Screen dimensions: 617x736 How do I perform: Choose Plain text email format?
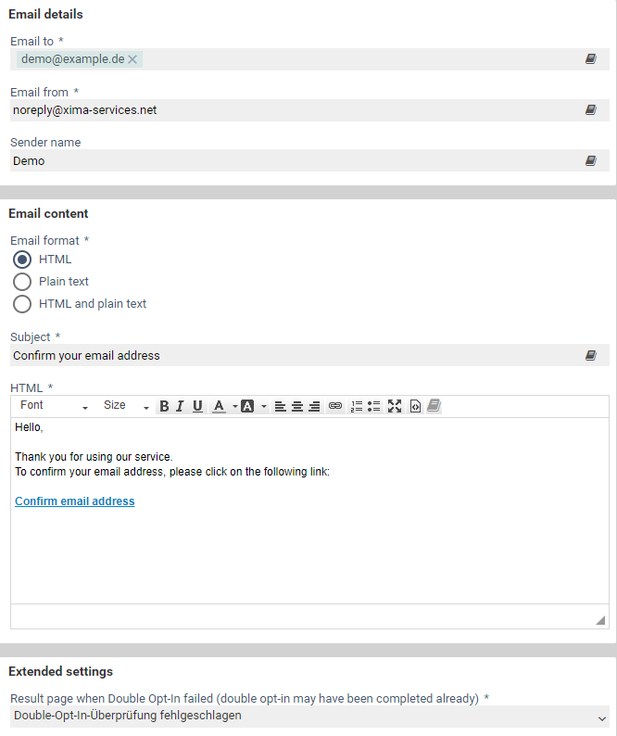pyautogui.click(x=23, y=282)
